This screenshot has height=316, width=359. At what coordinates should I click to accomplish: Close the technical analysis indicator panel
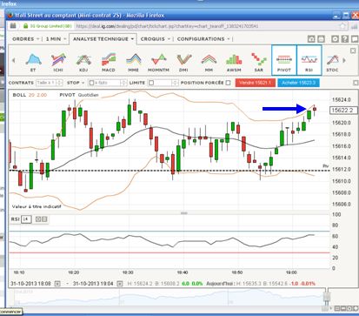[x=353, y=50]
